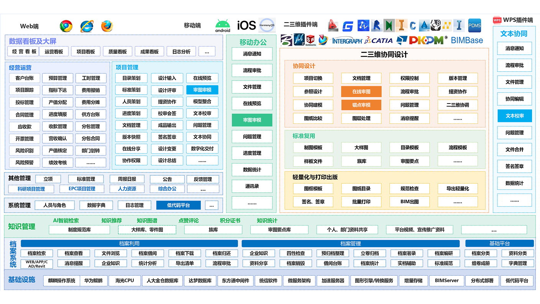Switch to the 档案利用 header tab

[x=129, y=243]
